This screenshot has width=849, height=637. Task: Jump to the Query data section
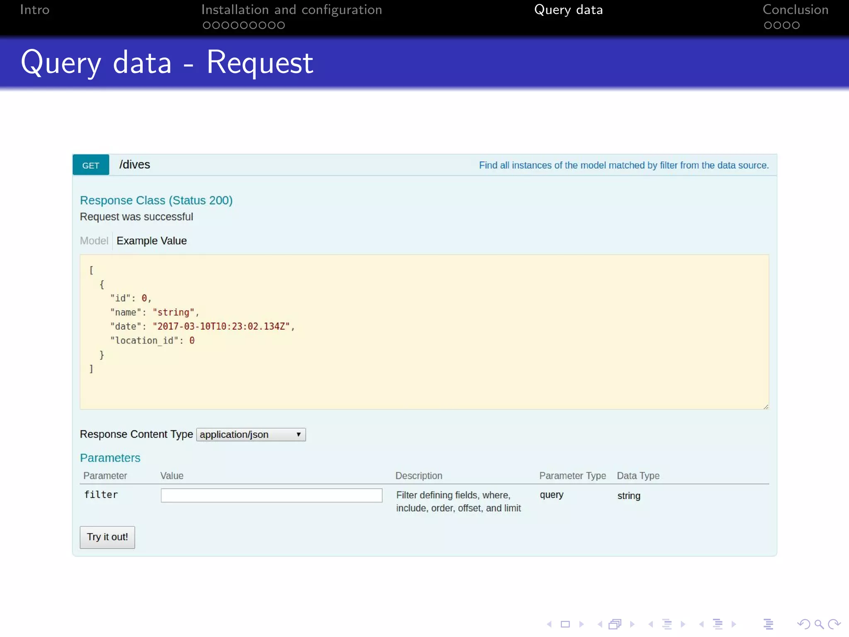point(568,10)
